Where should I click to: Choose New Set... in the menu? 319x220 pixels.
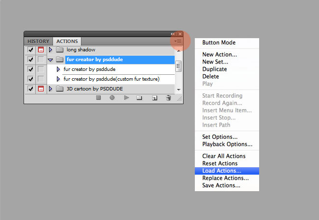[x=227, y=62]
